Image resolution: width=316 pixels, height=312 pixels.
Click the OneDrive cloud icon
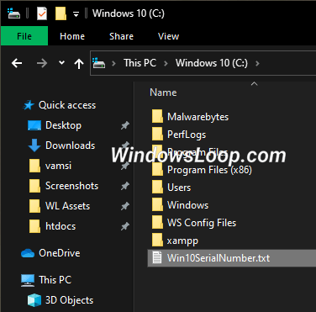[x=28, y=253]
